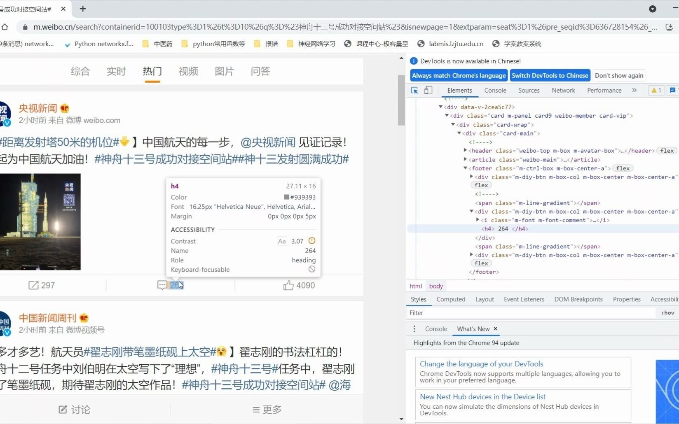The width and height of the screenshot is (679, 424).
Task: Open the labmis.lzjtu.edu.cn bookmark
Action: click(450, 44)
